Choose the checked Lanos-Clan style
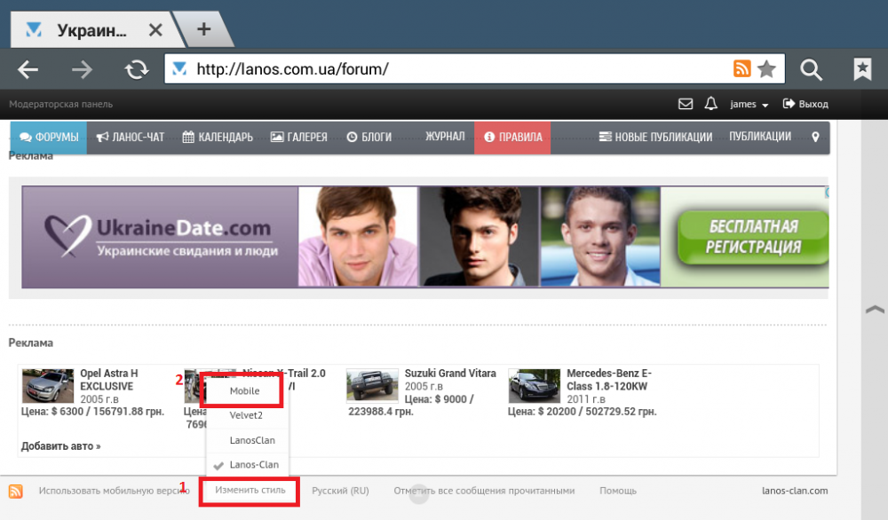 (254, 464)
